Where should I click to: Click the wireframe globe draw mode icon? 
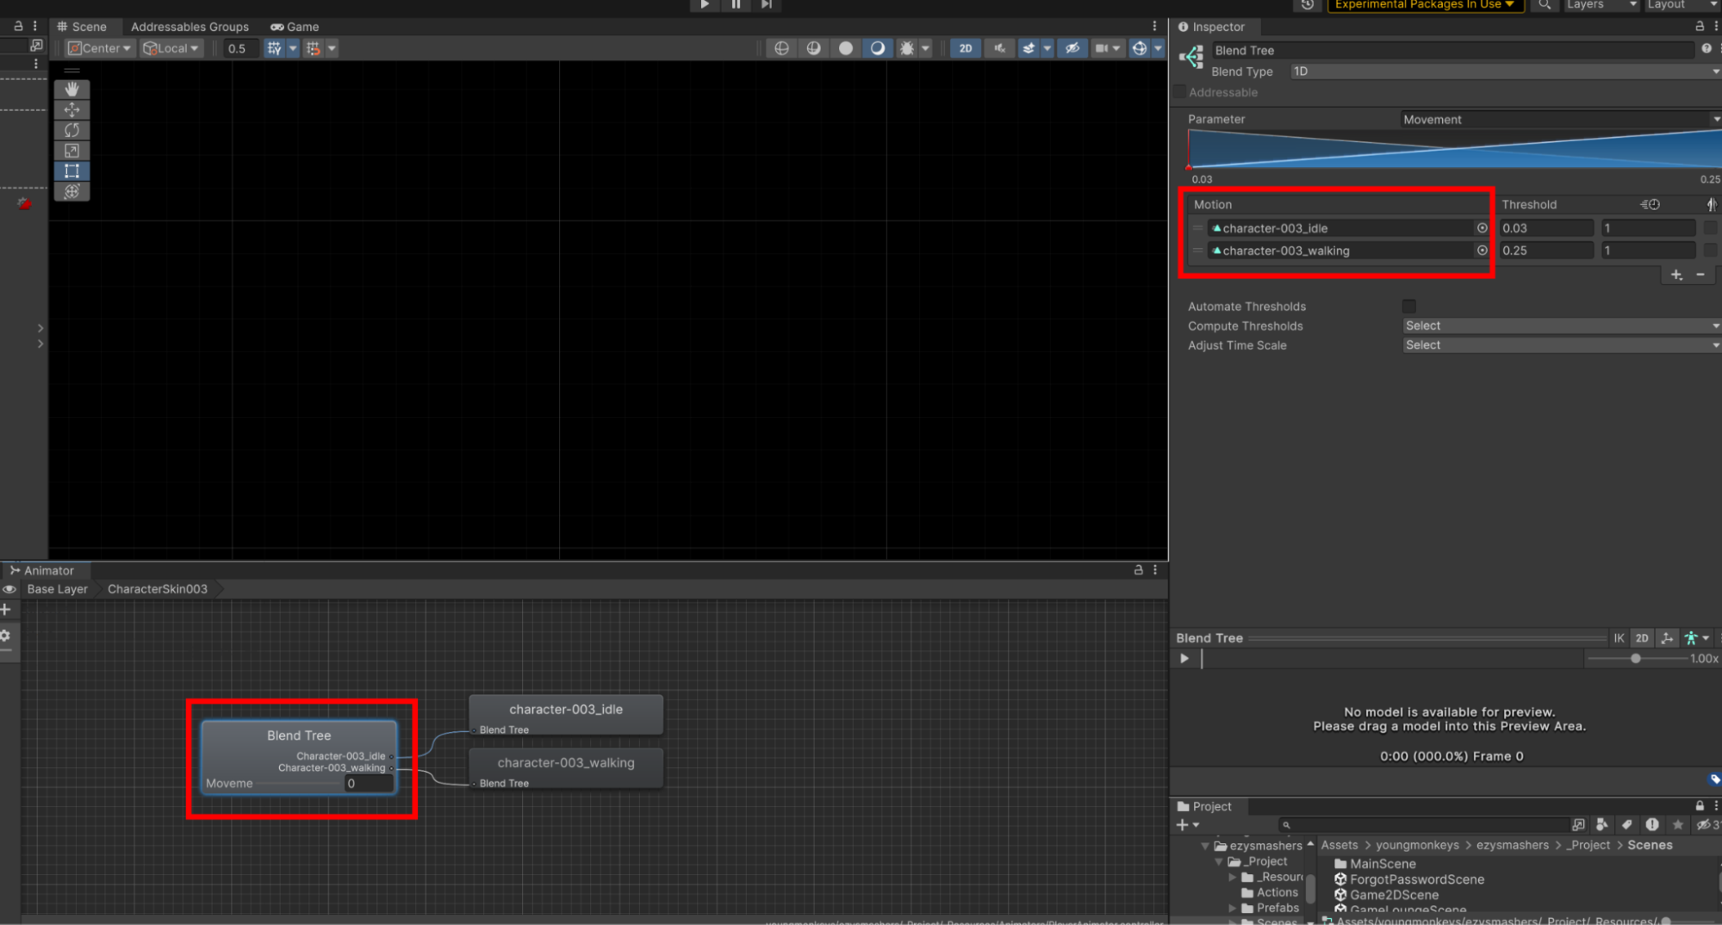[781, 48]
